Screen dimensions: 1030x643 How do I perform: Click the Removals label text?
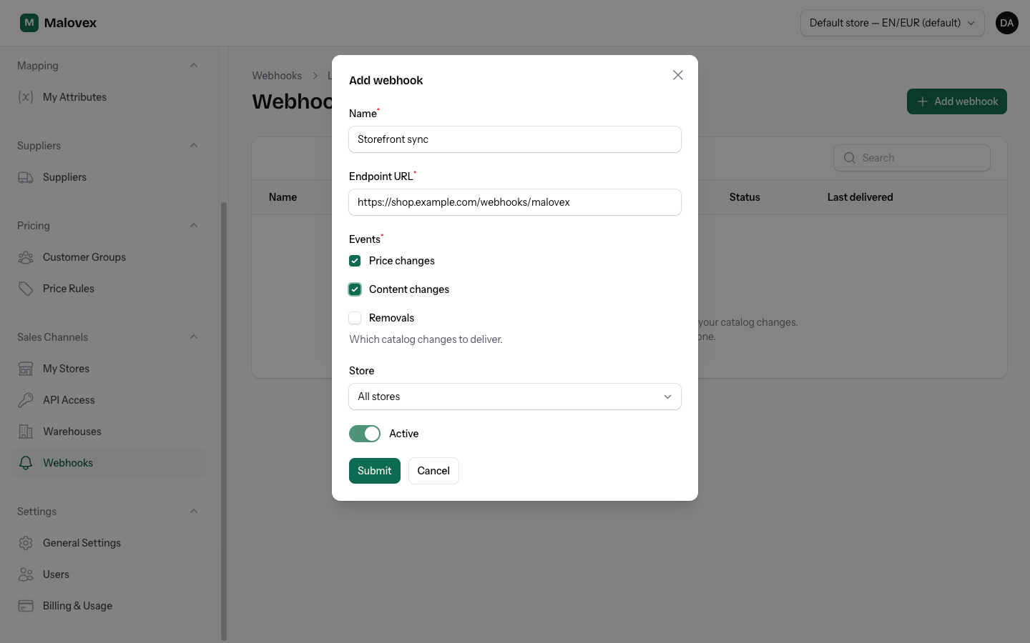[x=391, y=318]
